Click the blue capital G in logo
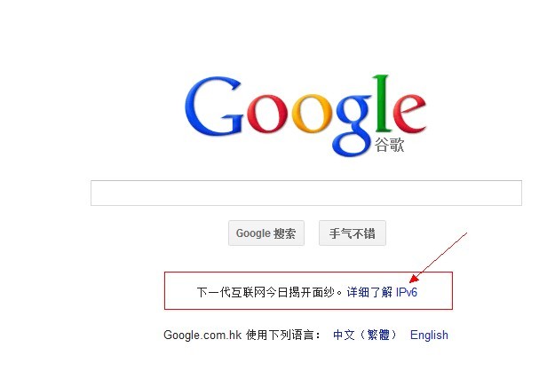This screenshot has height=379, width=547. click(213, 106)
